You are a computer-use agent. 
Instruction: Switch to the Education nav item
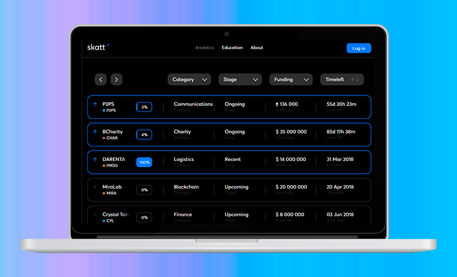pyautogui.click(x=232, y=48)
